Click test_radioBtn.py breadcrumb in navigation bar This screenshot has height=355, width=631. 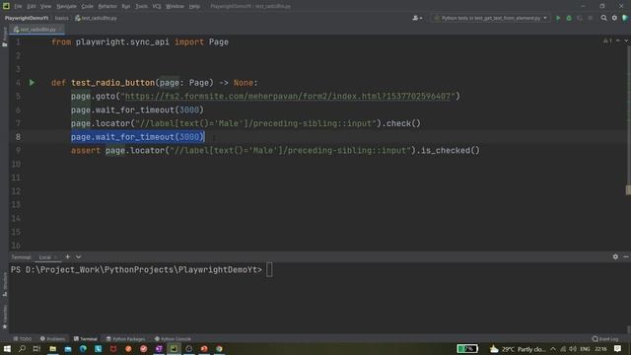pyautogui.click(x=96, y=18)
